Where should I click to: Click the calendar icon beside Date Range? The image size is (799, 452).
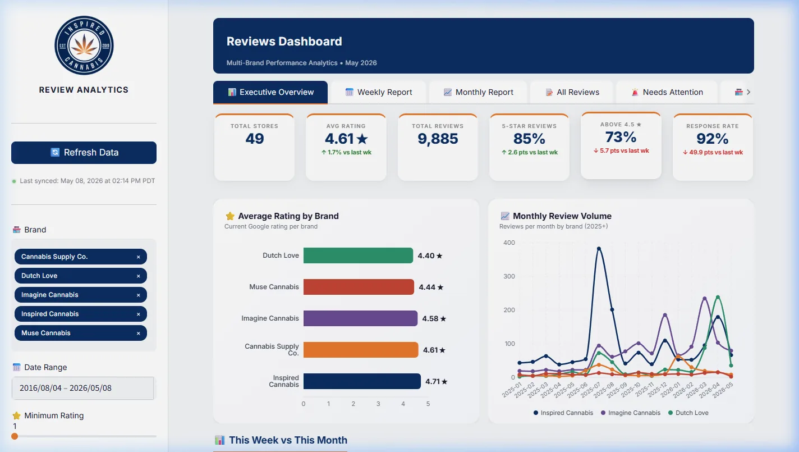(16, 367)
